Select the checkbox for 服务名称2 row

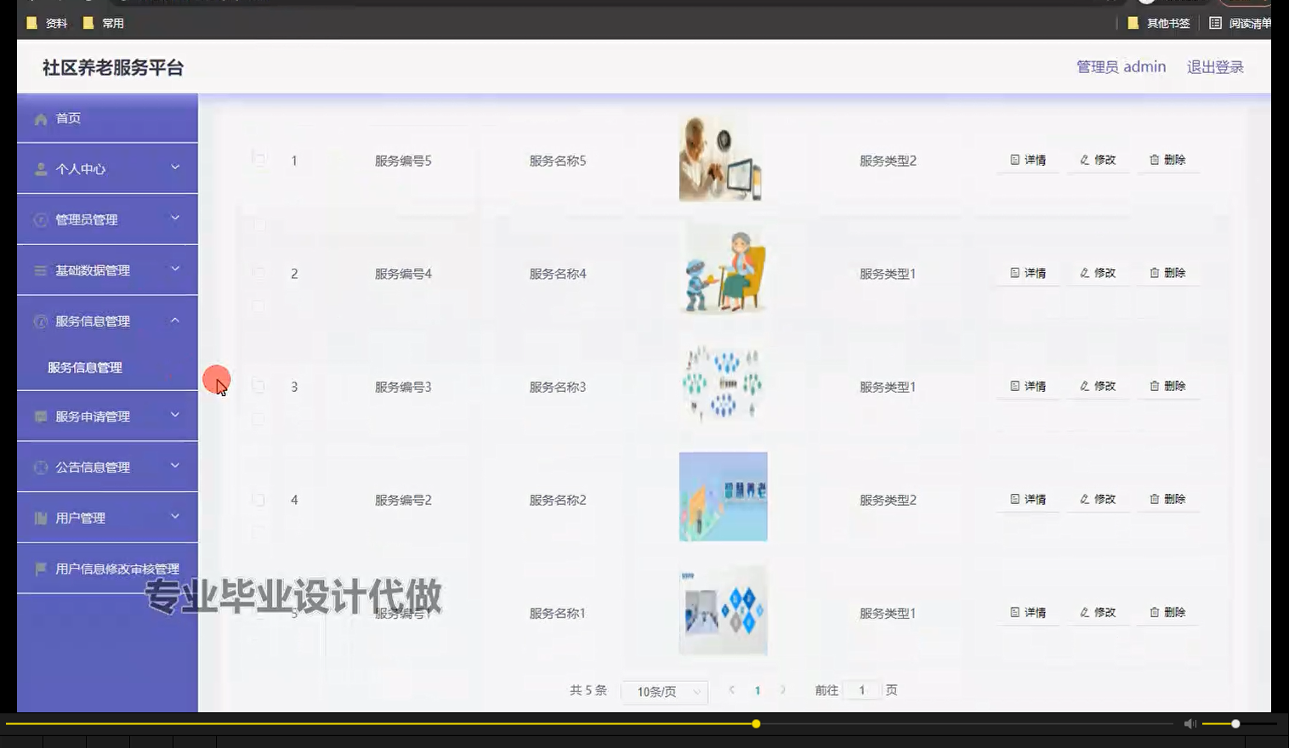coord(258,499)
